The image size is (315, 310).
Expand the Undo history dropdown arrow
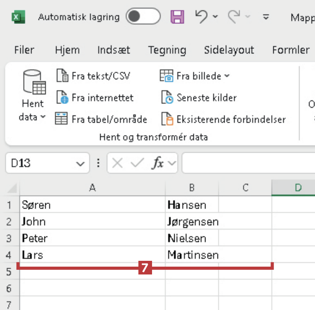pyautogui.click(x=215, y=17)
